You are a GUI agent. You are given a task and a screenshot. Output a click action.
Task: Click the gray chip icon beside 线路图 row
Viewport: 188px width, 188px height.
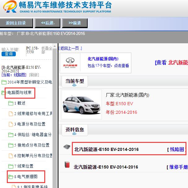(67, 147)
